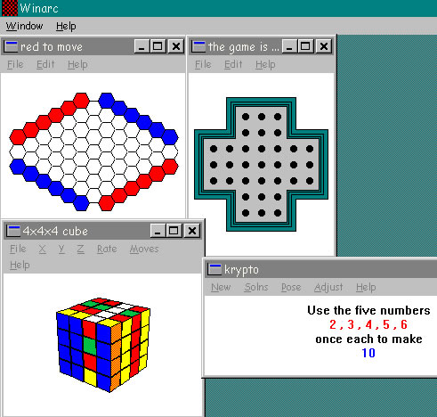Open the 4x4x4 cube window's system menu icon

point(13,231)
